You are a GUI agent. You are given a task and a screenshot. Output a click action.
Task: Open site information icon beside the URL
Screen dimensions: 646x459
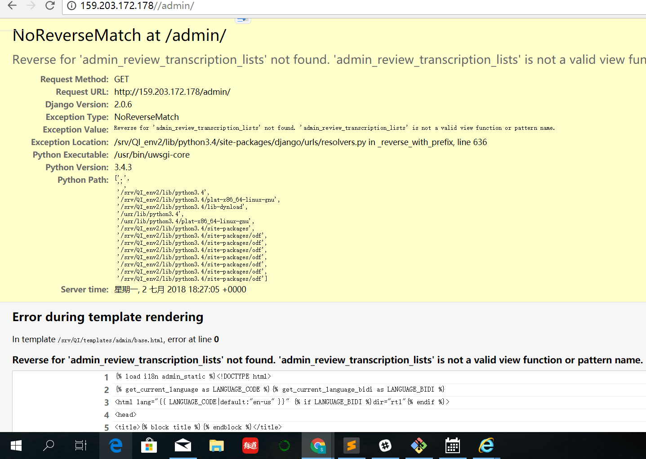tap(71, 6)
